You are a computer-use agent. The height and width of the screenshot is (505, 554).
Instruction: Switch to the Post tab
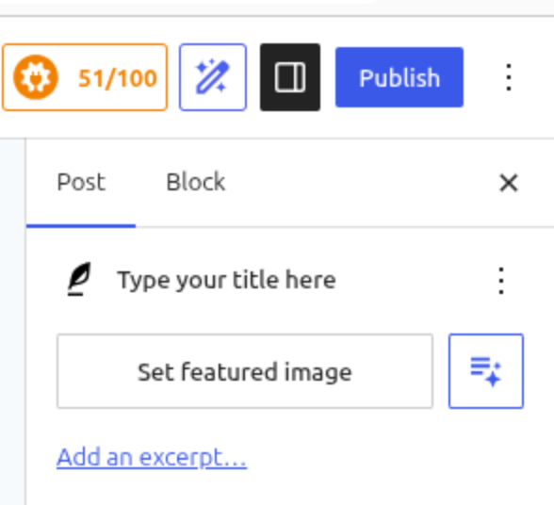point(81,182)
